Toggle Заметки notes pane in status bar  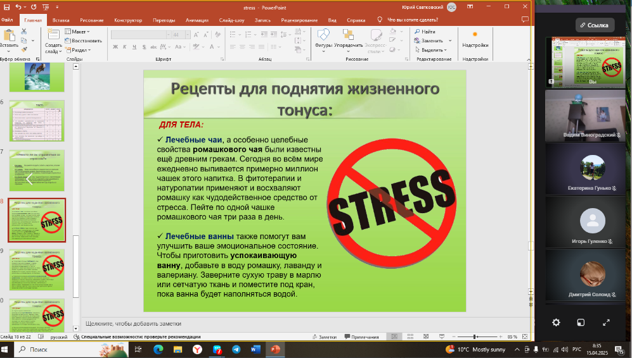[324, 336]
